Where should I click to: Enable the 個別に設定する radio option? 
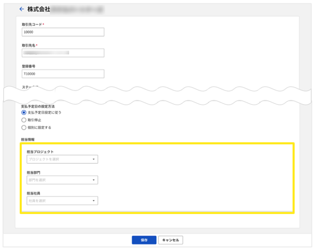click(x=24, y=127)
